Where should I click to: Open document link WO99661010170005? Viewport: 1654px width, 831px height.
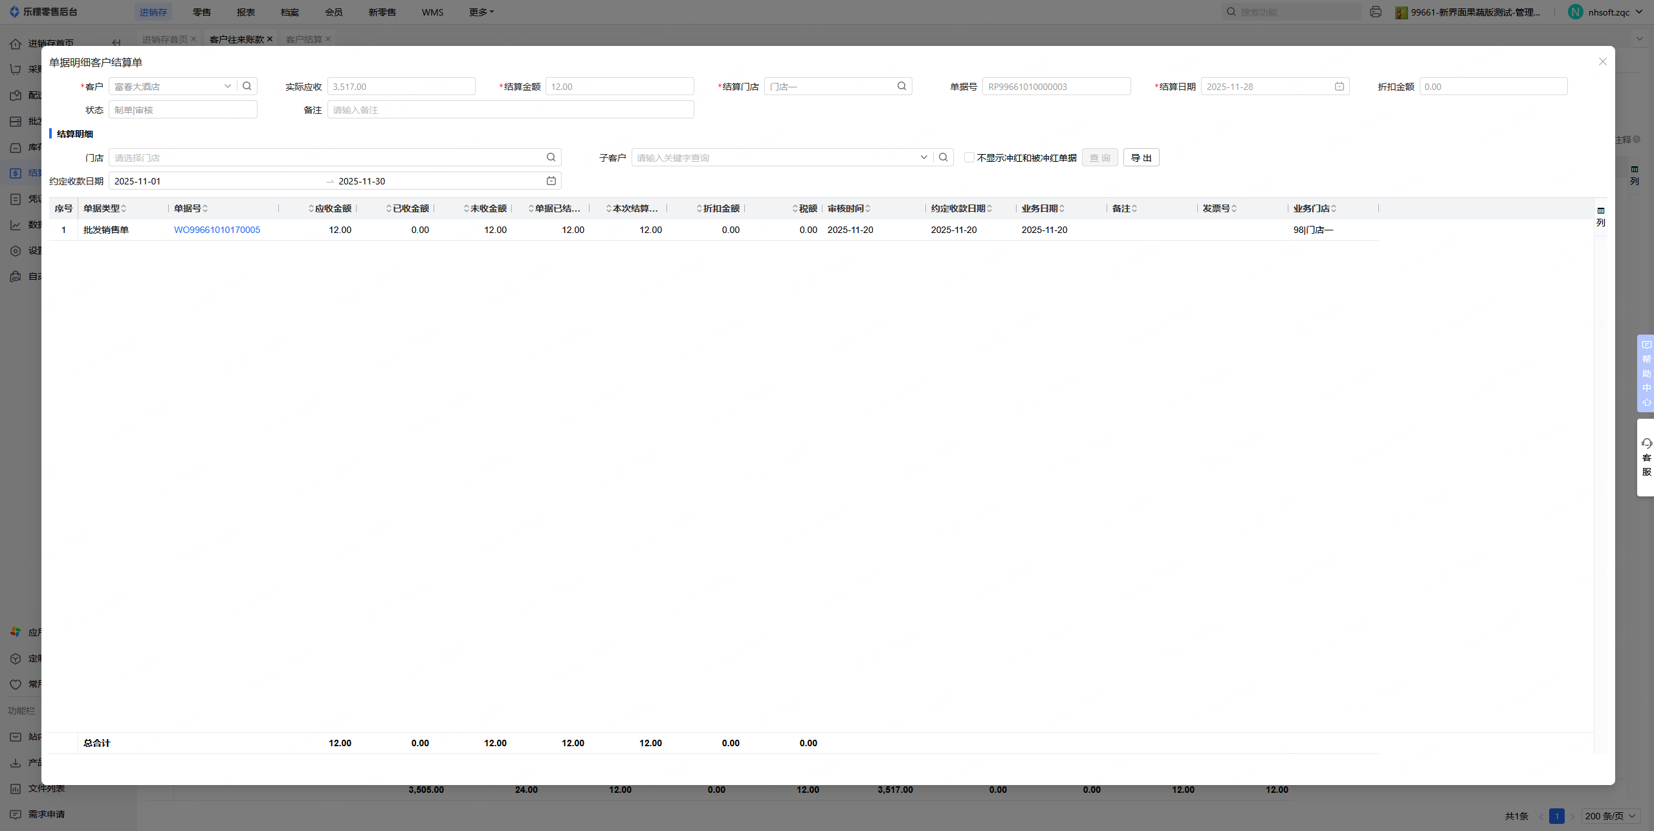pyautogui.click(x=217, y=230)
